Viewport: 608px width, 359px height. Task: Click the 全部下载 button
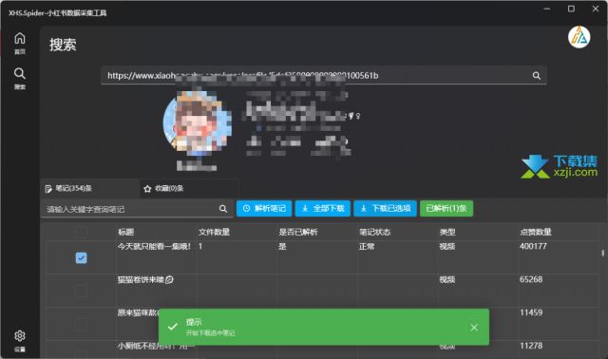coord(323,209)
